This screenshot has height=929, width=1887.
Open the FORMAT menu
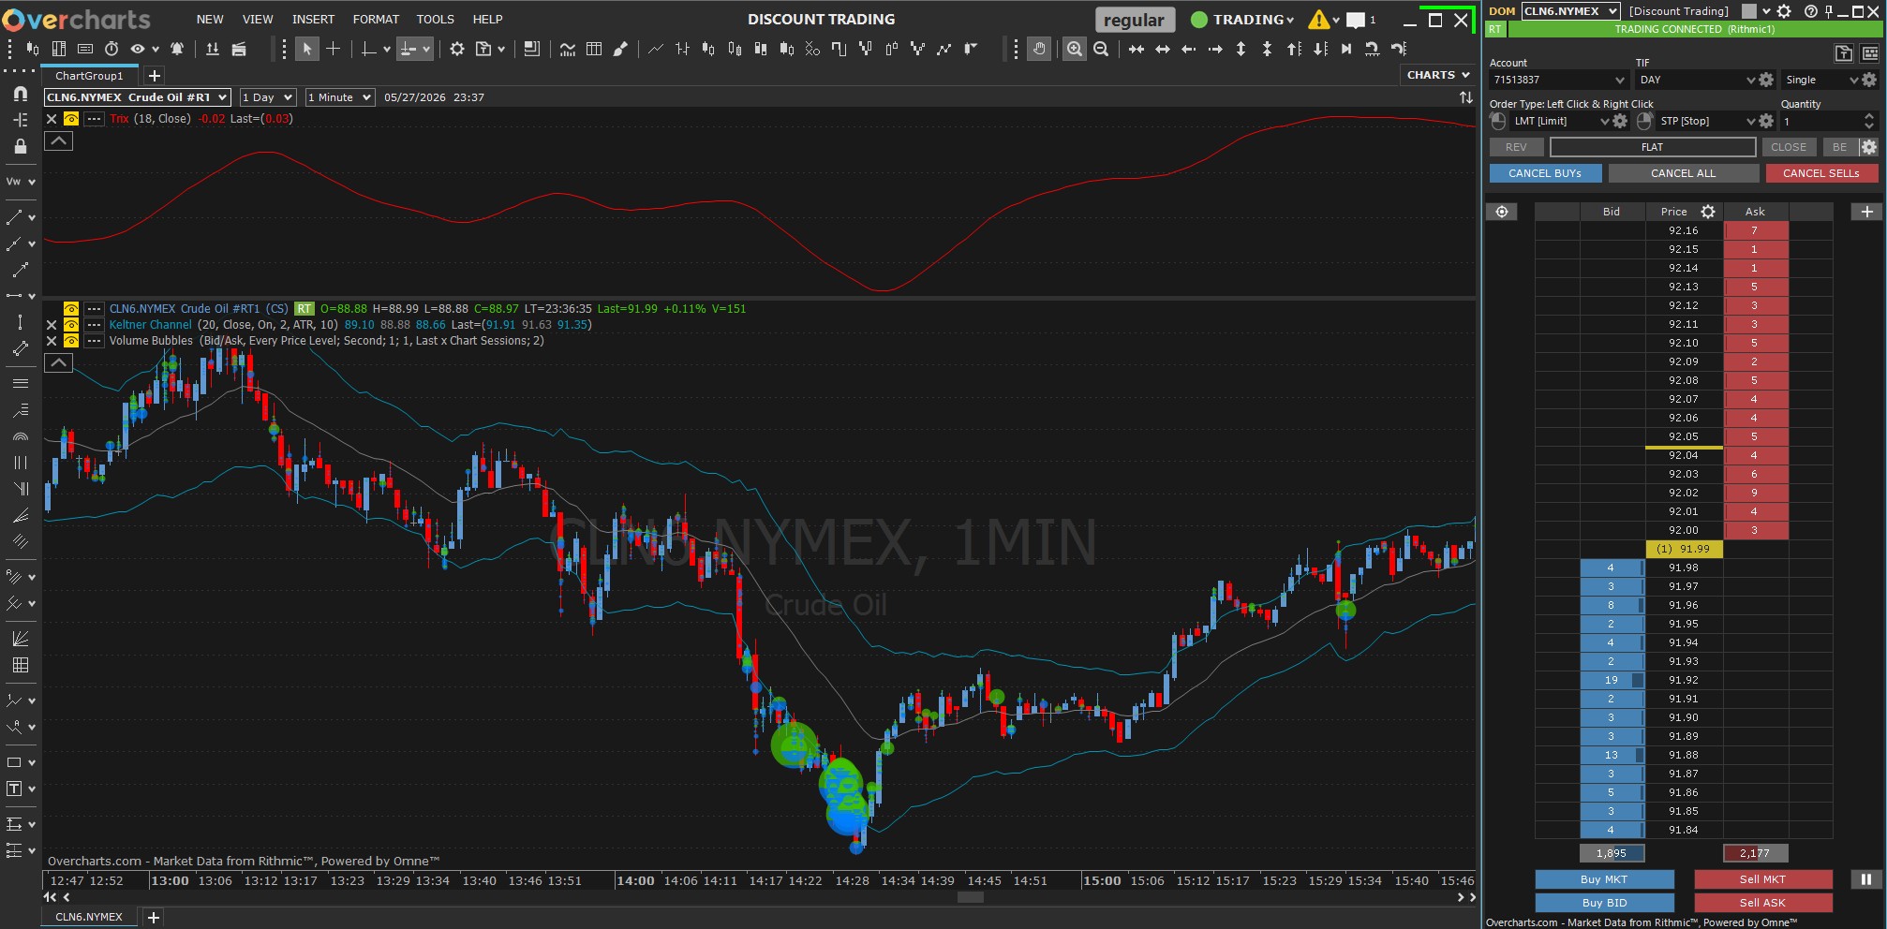pos(376,20)
